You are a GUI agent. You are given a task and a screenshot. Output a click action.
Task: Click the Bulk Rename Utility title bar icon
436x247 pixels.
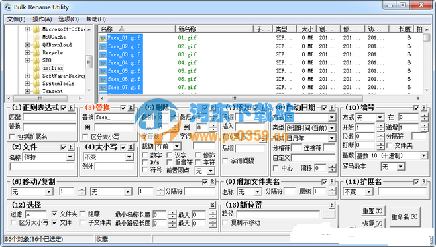point(8,7)
